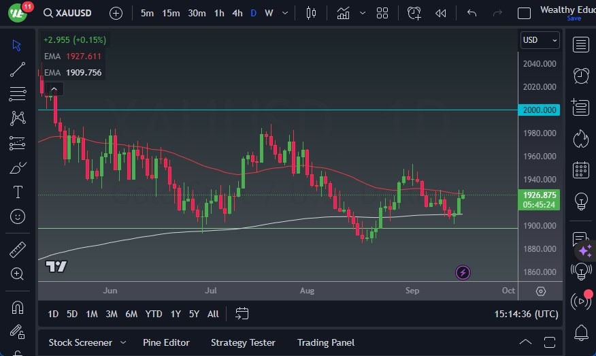The width and height of the screenshot is (596, 356).
Task: Start bar replay mode
Action: coord(441,13)
